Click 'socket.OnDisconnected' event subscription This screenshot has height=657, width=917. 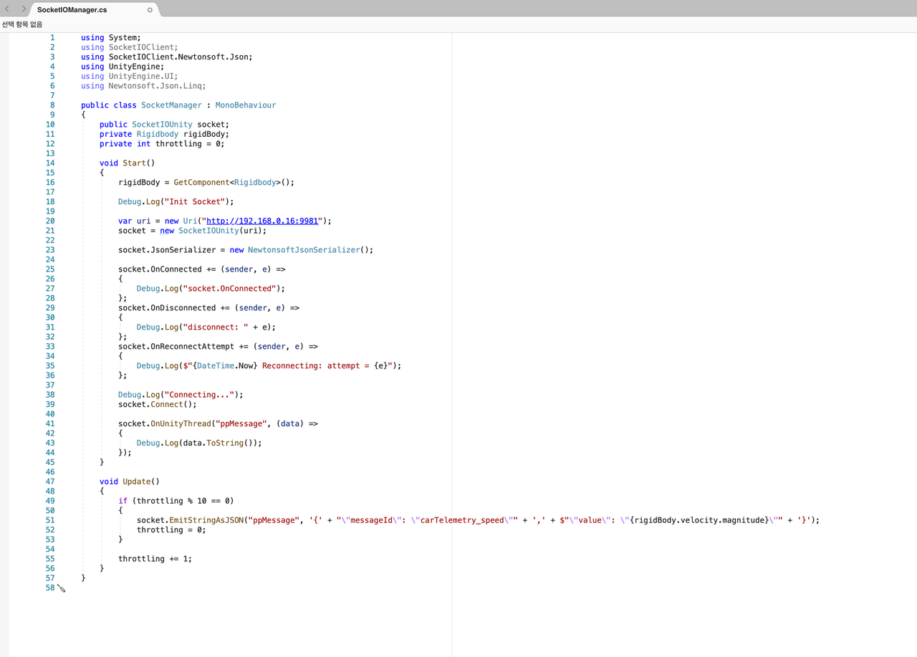(167, 308)
